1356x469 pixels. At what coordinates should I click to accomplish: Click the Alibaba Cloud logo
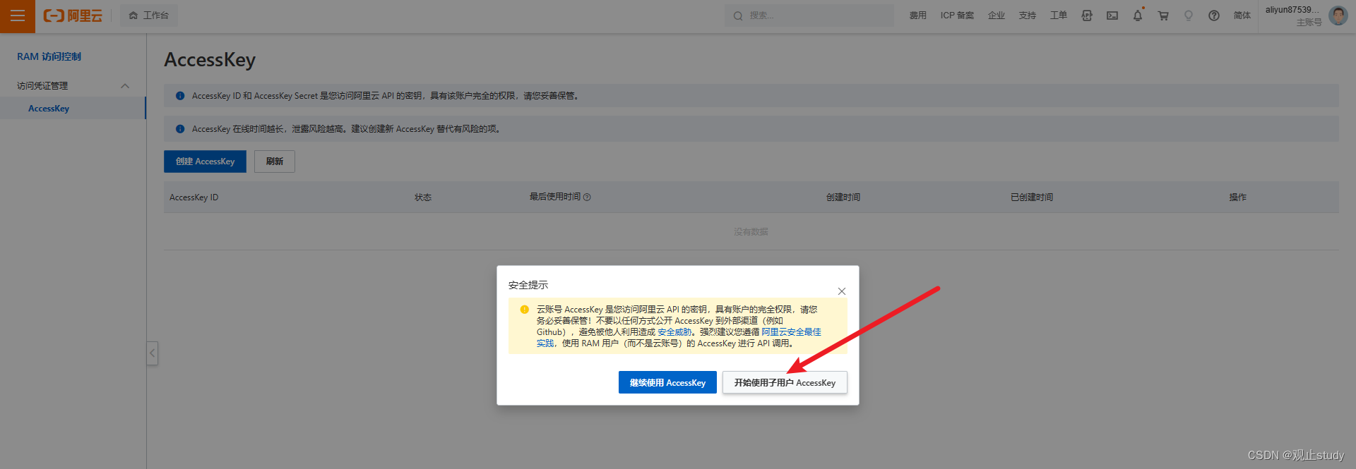pyautogui.click(x=73, y=16)
